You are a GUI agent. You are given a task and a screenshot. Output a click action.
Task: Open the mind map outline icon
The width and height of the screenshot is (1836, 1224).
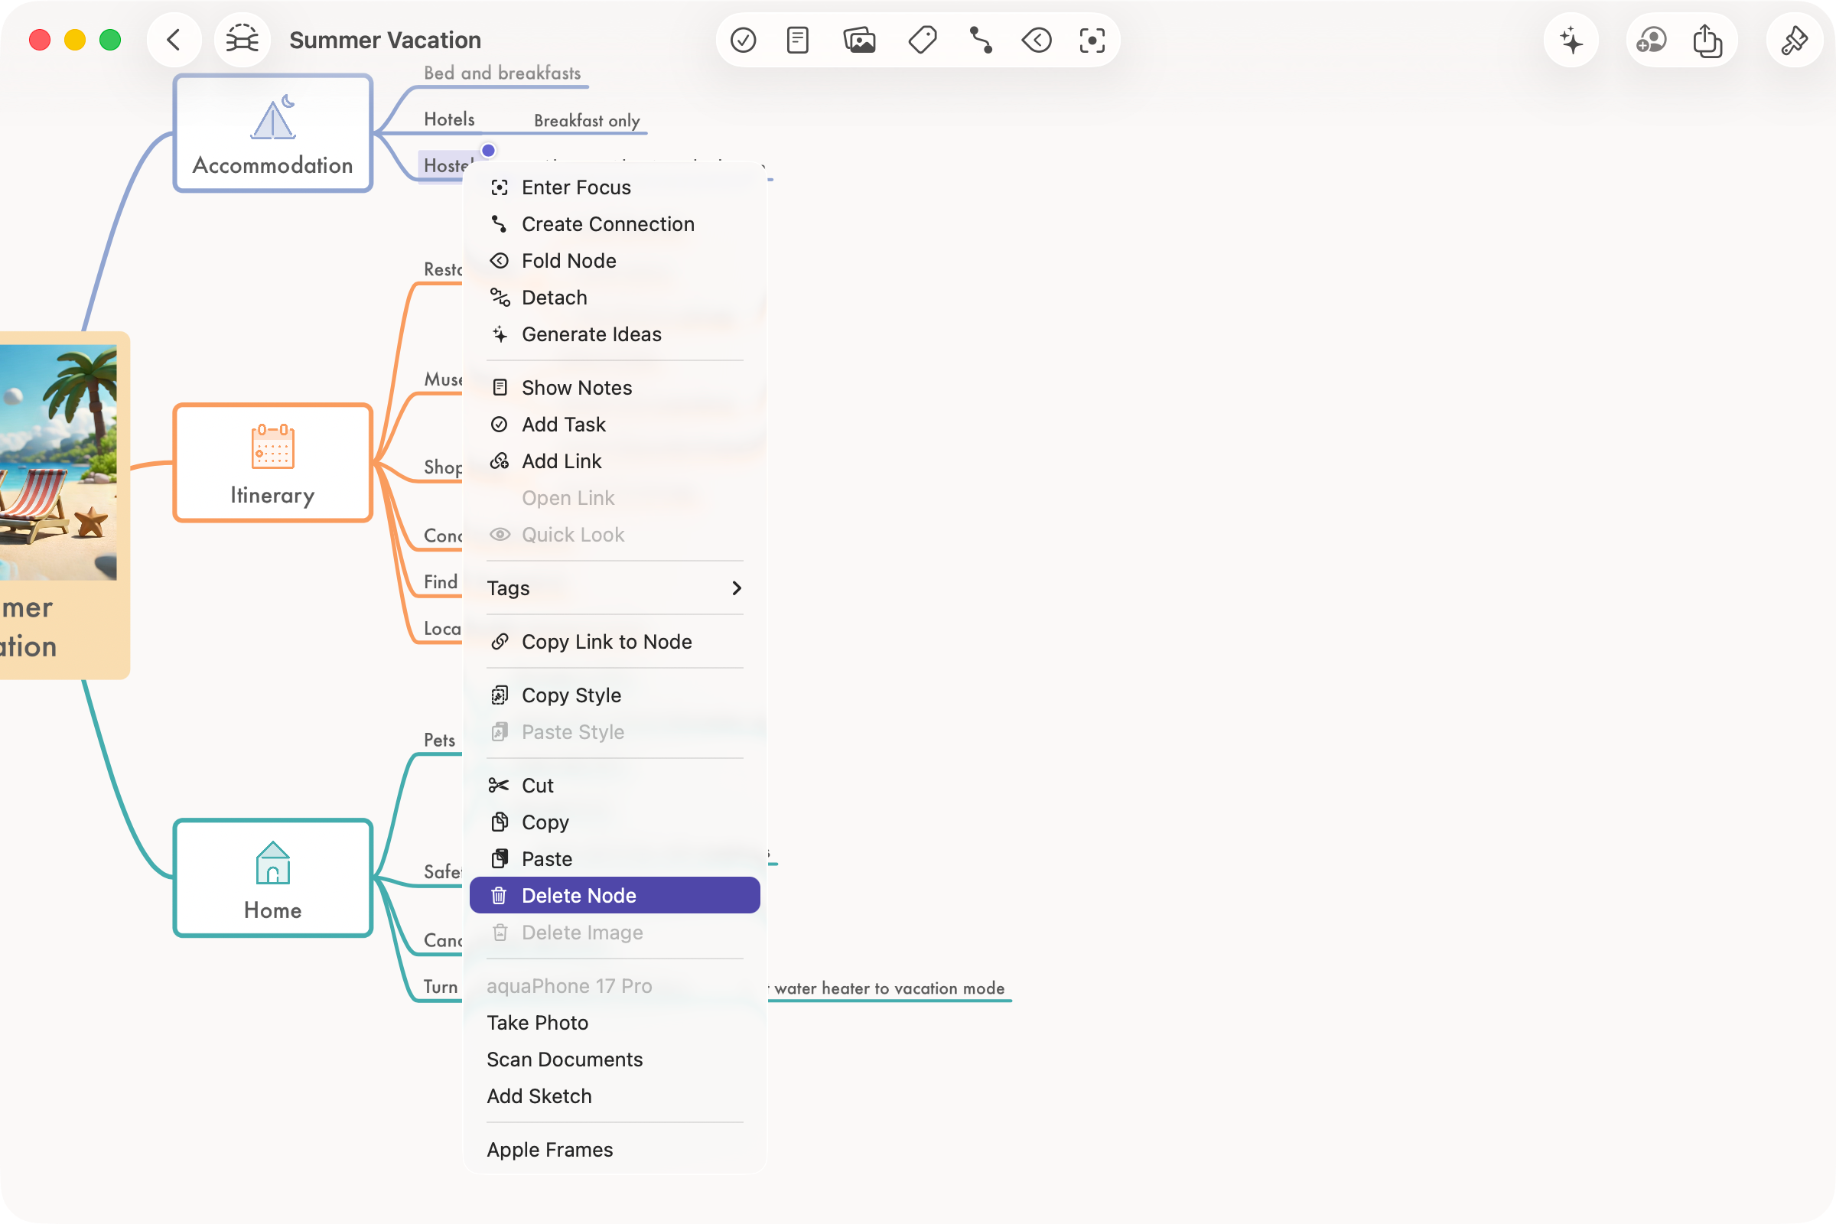tap(242, 40)
